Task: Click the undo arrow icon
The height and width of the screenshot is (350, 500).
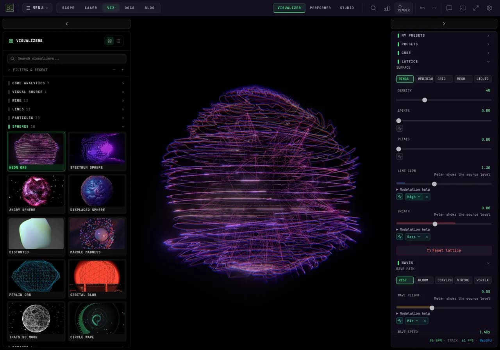Action: (x=422, y=8)
